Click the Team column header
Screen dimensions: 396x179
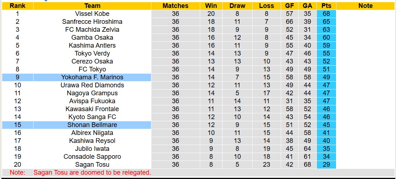[x=92, y=6]
